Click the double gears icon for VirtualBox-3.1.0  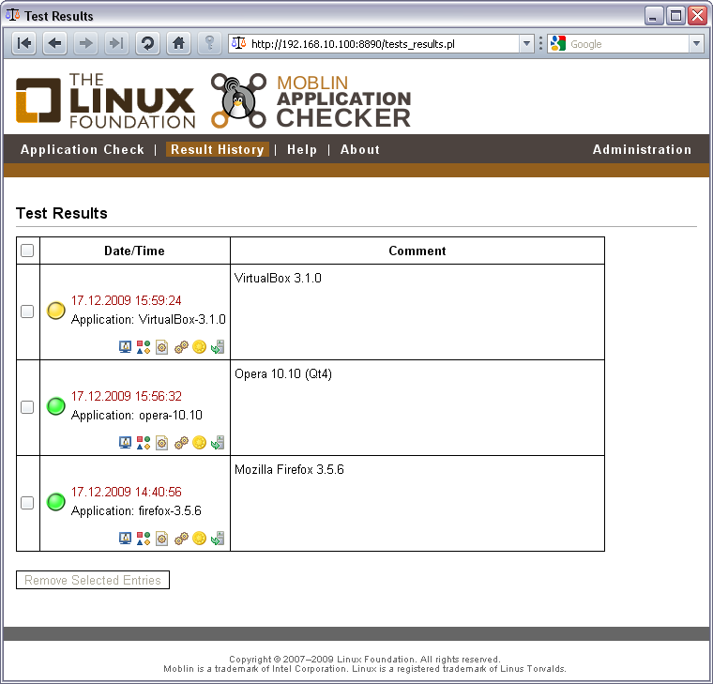point(181,347)
